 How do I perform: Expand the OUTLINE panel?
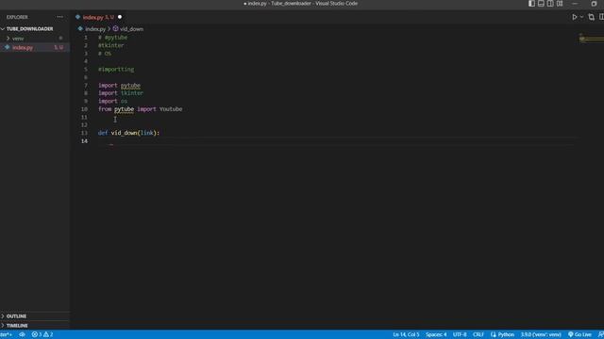click(x=16, y=316)
